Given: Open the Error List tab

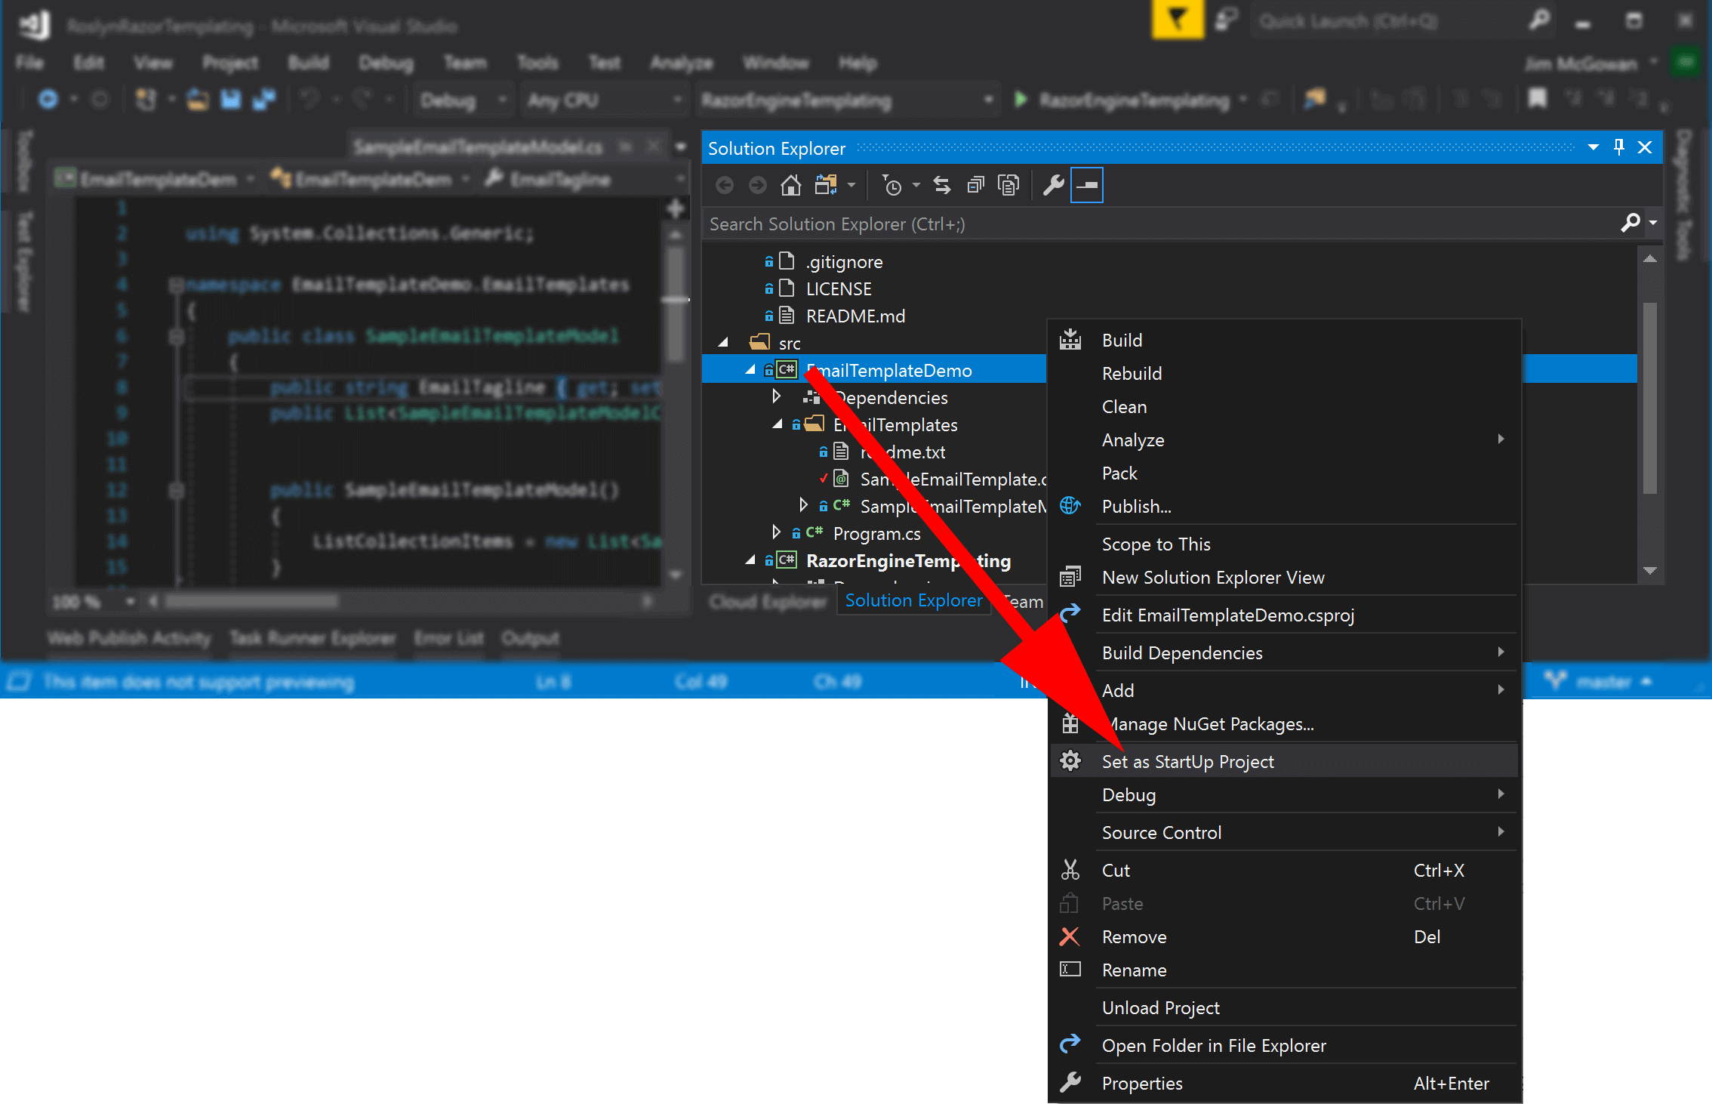Looking at the screenshot, I should (449, 639).
